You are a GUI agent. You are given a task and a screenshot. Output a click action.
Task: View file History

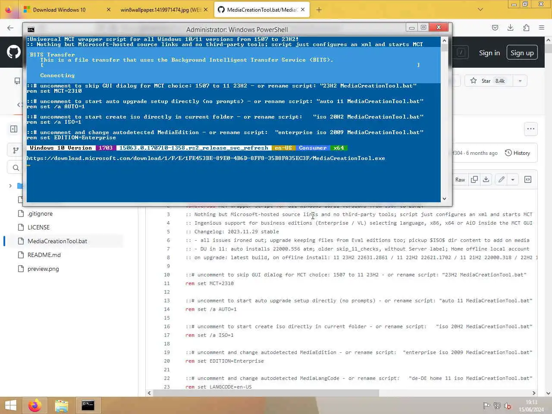[517, 153]
